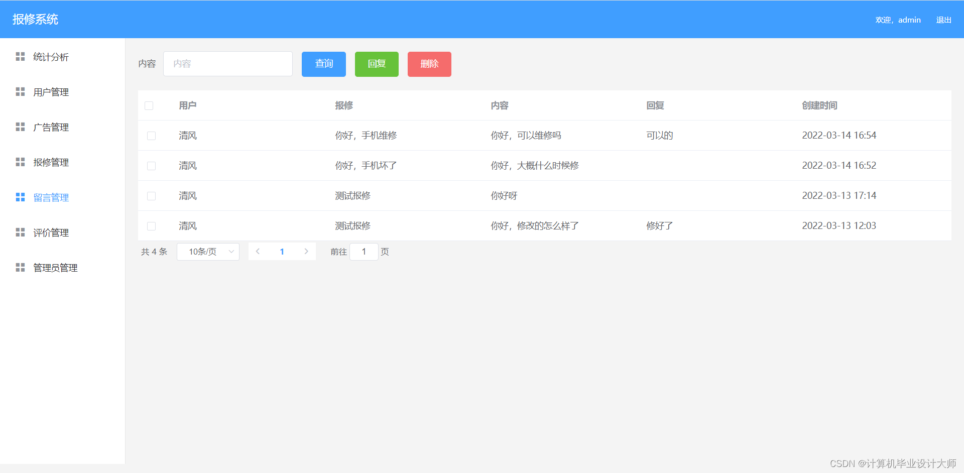Click the grid icon beside 统计分析
The width and height of the screenshot is (964, 473).
coord(20,57)
